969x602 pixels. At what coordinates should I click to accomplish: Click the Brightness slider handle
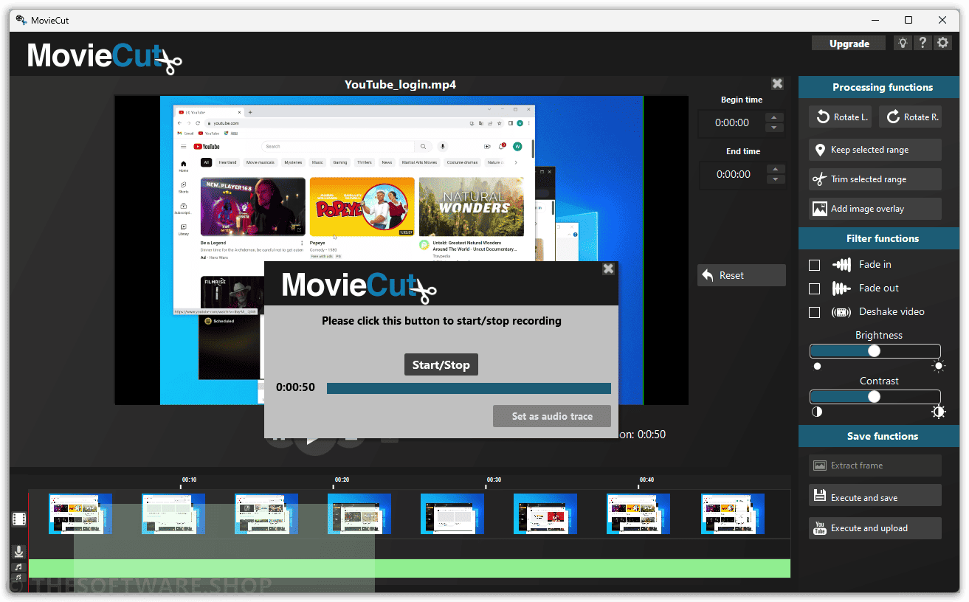coord(875,351)
